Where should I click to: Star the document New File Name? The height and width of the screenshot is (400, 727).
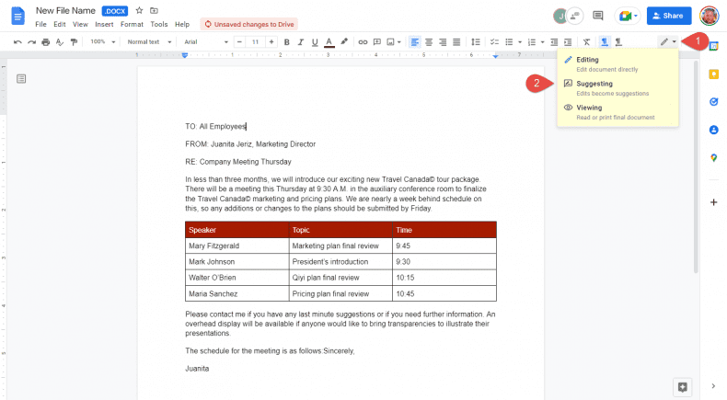point(139,10)
